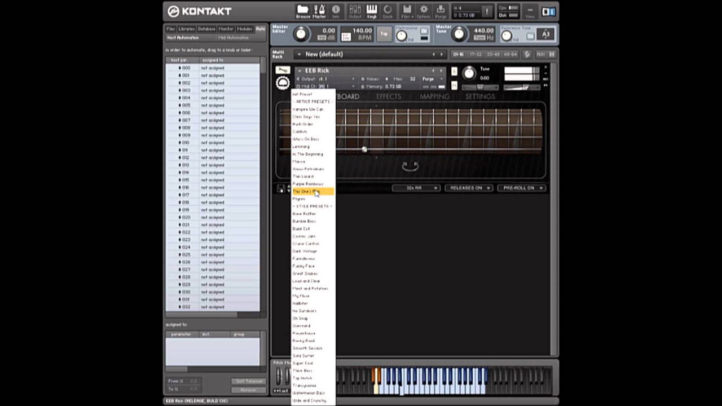722x406 pixels.
Task: Click the rack resize icon next to 49-64
Action: [x=527, y=54]
